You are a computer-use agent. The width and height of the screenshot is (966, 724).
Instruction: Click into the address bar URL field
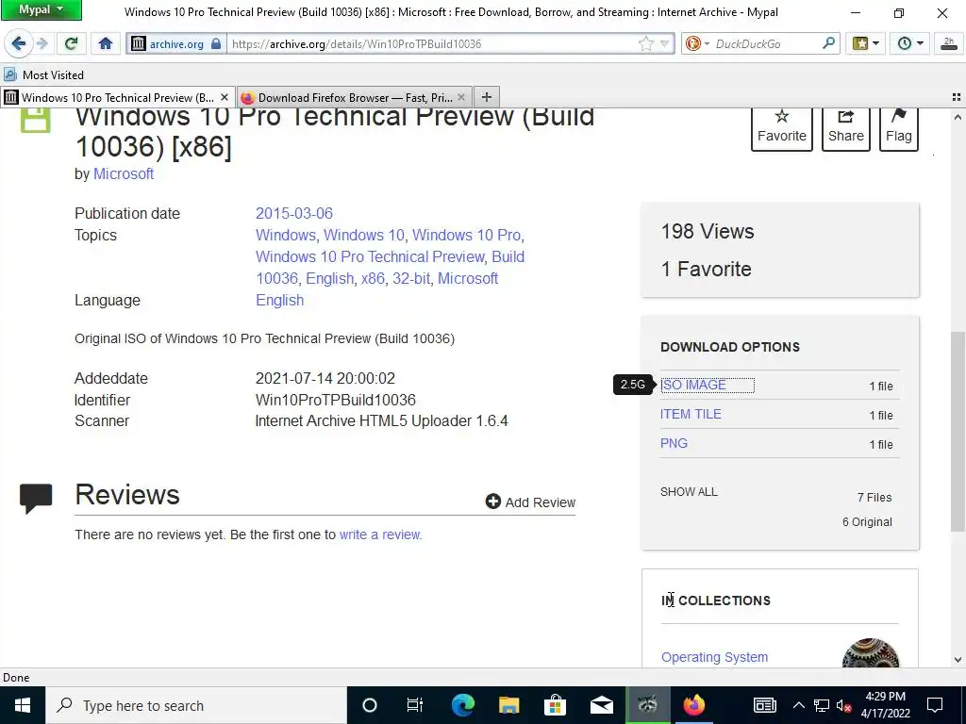[431, 43]
